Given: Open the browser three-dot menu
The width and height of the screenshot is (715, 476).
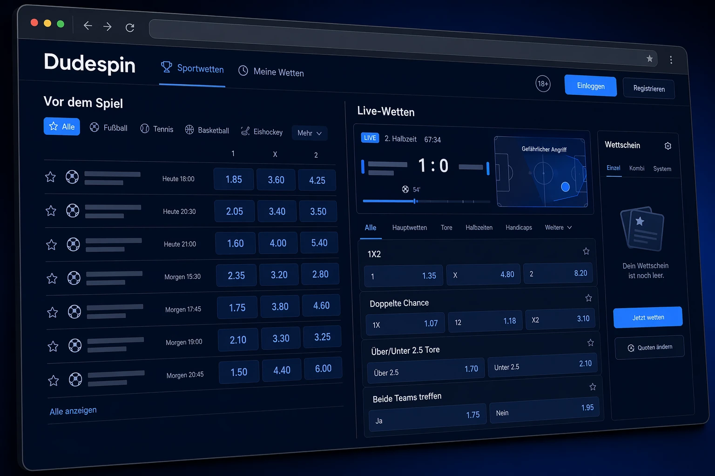Looking at the screenshot, I should click(671, 59).
